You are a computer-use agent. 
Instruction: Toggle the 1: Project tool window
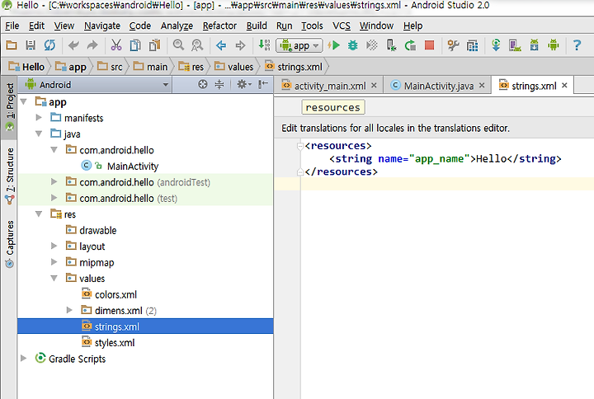(x=10, y=107)
